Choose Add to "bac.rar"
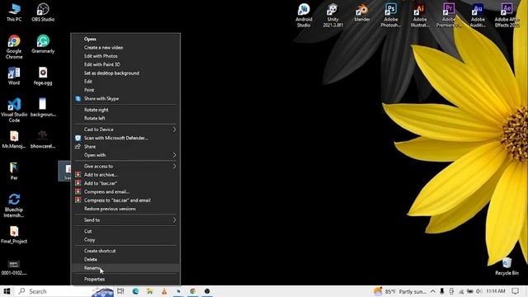528x297 pixels. tap(125, 183)
